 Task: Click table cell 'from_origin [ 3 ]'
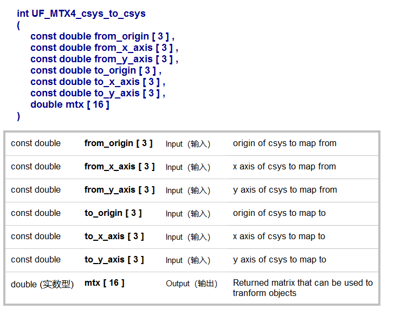point(118,143)
